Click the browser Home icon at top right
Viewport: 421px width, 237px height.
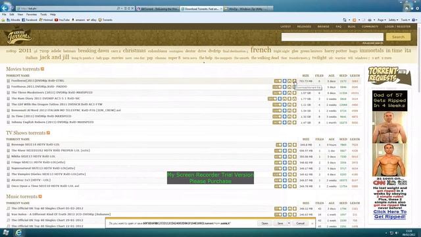pyautogui.click(x=407, y=9)
